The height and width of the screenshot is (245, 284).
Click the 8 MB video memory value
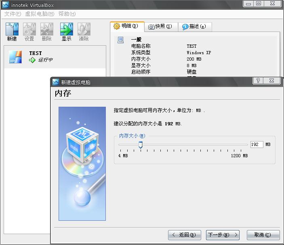click(191, 65)
